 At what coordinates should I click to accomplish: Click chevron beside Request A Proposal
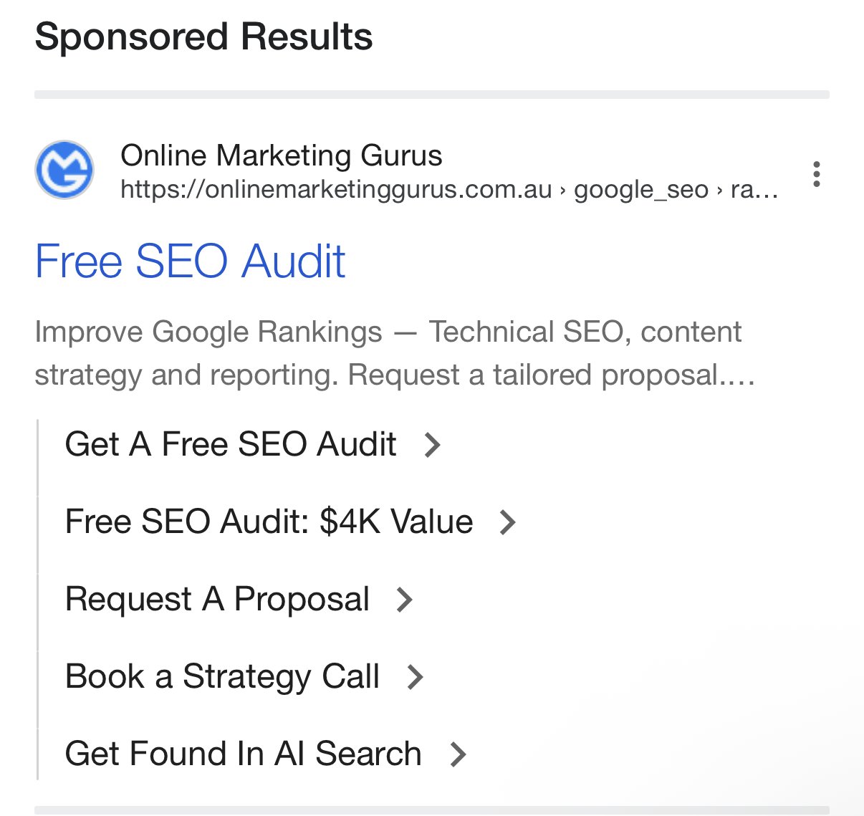pos(405,600)
